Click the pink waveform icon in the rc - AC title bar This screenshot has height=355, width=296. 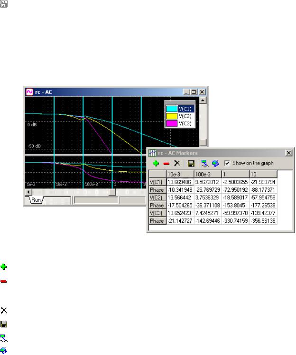(x=29, y=92)
